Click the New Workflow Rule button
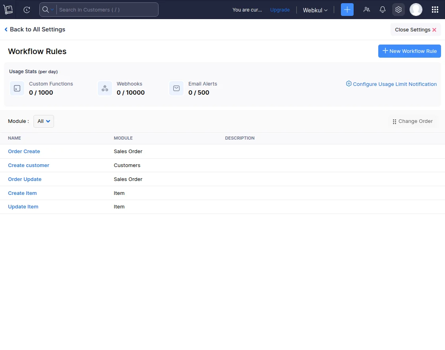The height and width of the screenshot is (350, 445). pyautogui.click(x=409, y=51)
